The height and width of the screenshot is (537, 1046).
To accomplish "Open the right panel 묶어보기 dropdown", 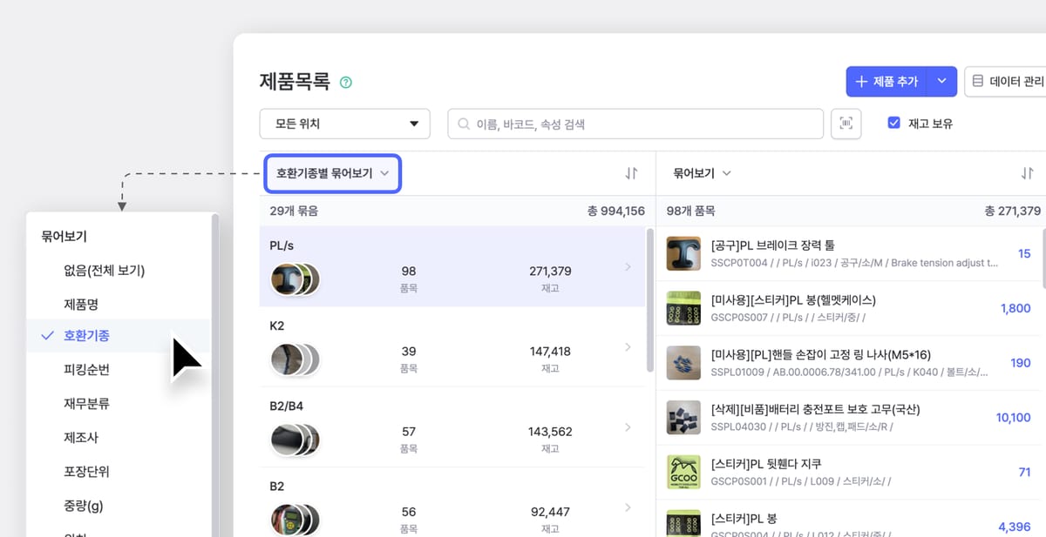I will [x=701, y=173].
